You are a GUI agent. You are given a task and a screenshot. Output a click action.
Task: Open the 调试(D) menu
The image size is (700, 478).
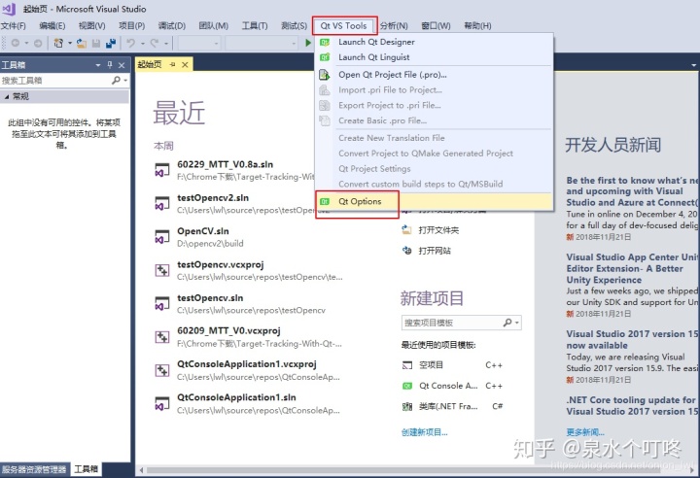(x=171, y=26)
